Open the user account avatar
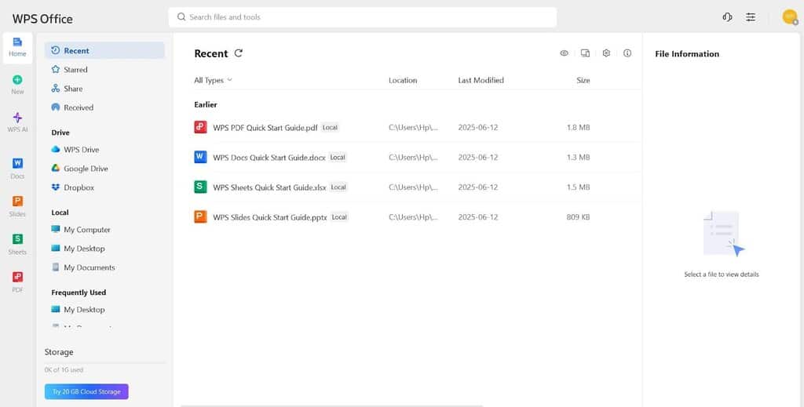The width and height of the screenshot is (804, 407). (790, 17)
